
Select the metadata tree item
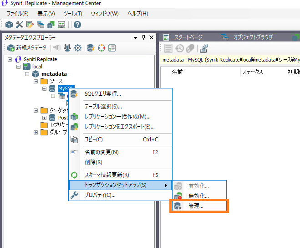tap(54, 74)
